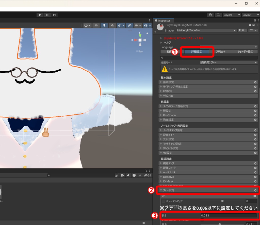The width and height of the screenshot is (260, 225).
Task: Open the scene draw mode shading dropdown
Action: click(x=87, y=26)
